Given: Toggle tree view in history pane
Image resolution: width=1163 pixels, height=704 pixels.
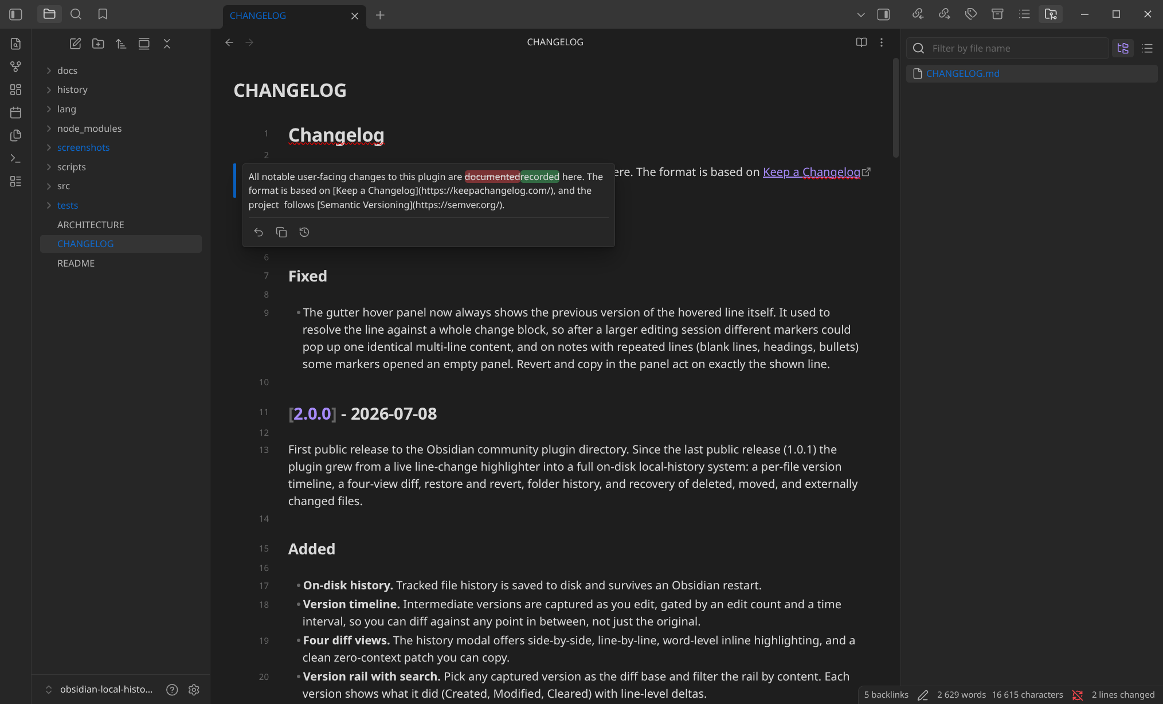Looking at the screenshot, I should coord(1123,48).
